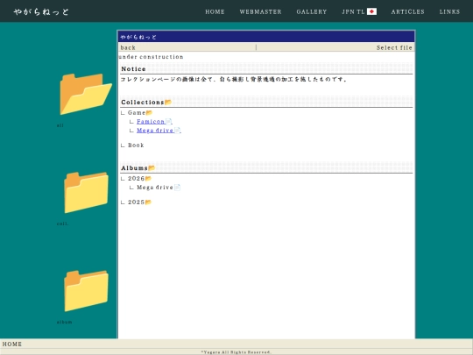Open the 'coll.' folder icon
The image size is (473, 355).
86,192
